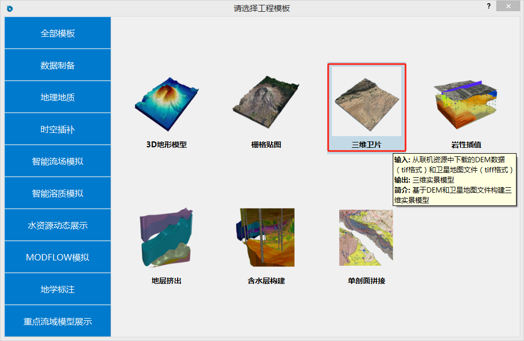View 地学标注 templates

(58, 289)
